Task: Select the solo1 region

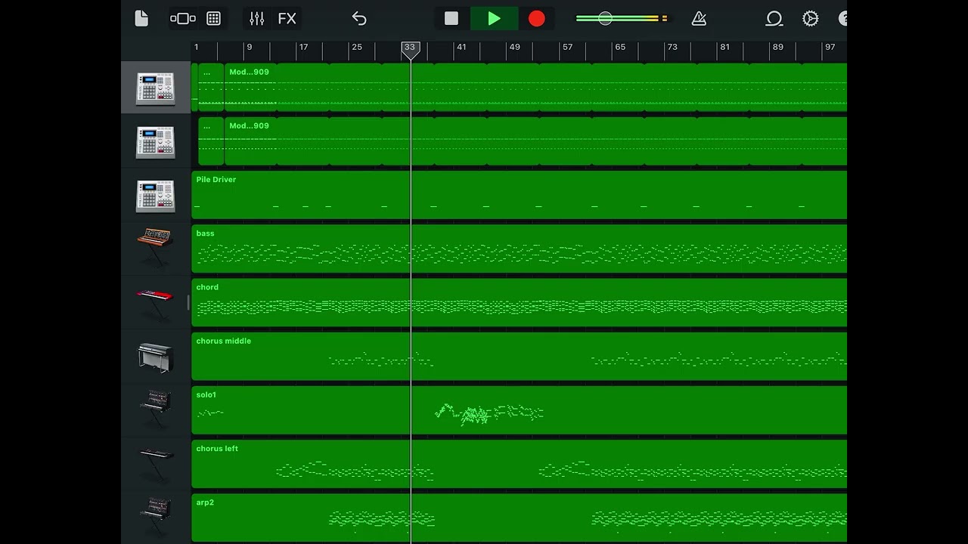Action: pyautogui.click(x=519, y=410)
